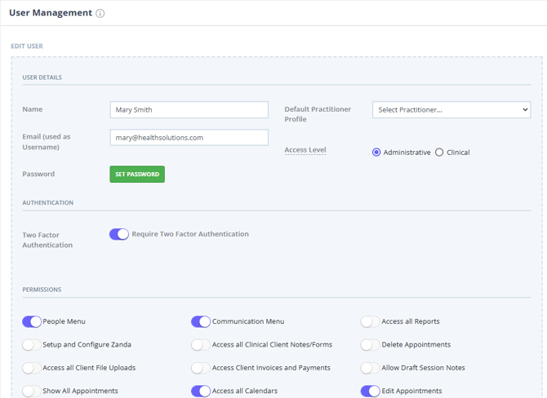This screenshot has width=547, height=398.
Task: Turn on Show All Appointments toggle
Action: coord(32,391)
